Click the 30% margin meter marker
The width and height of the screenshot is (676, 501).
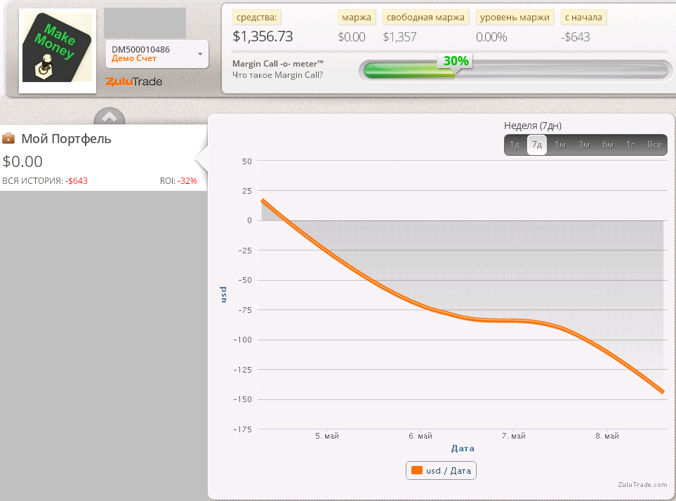coord(456,61)
